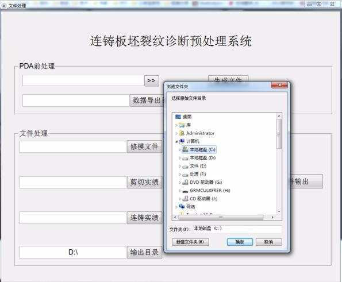
Task: Select the CD 驱动器 (J:) drive icon
Action: (x=185, y=199)
